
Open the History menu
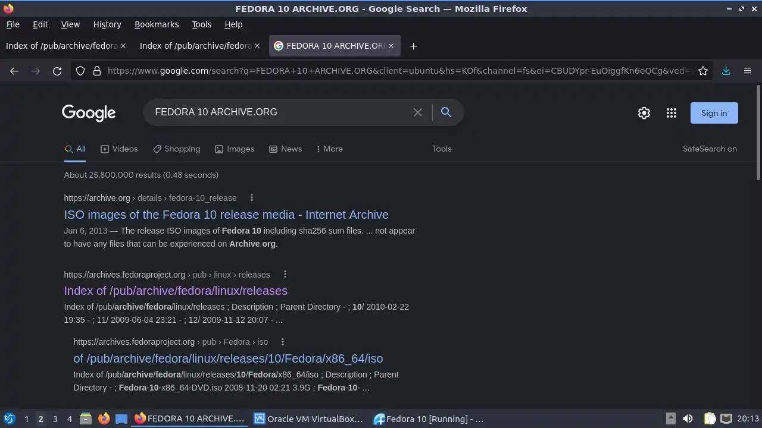107,24
